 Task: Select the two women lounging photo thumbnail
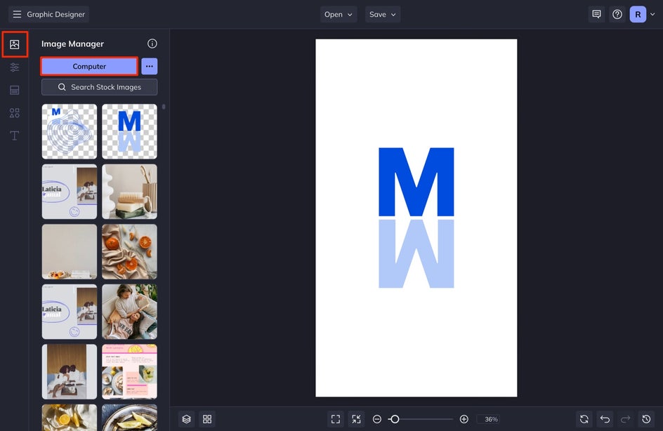coord(129,312)
